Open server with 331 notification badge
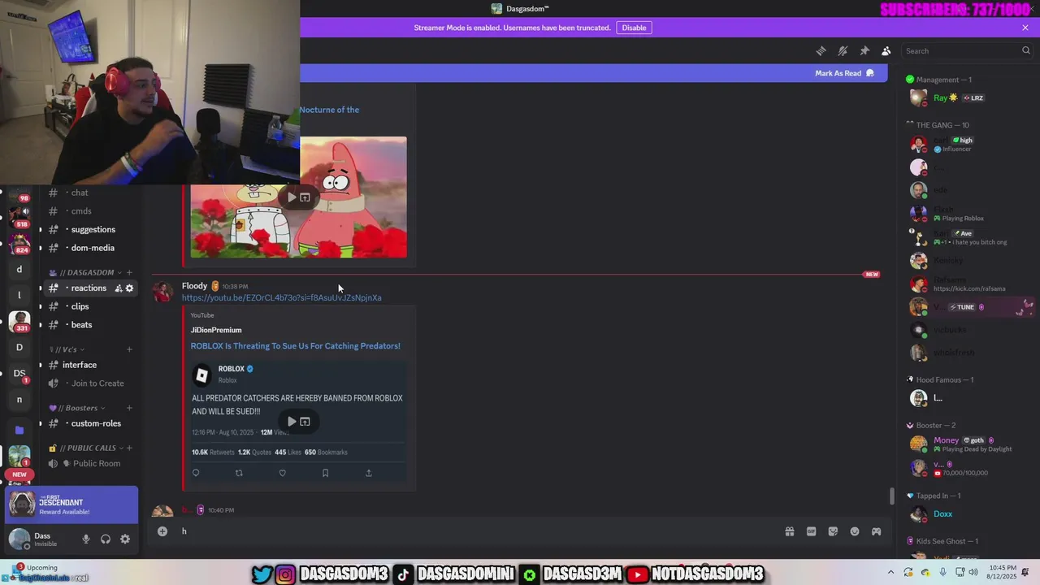 [19, 321]
